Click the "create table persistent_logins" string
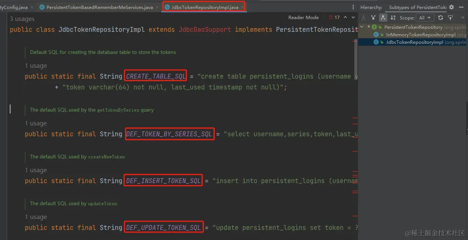Image resolution: width=468 pixels, height=240 pixels. tap(277, 76)
